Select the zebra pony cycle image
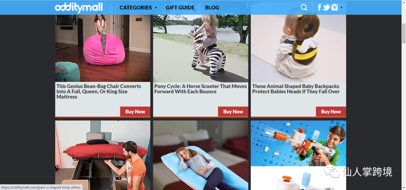Viewport: 406px width, 190px height. tap(200, 48)
